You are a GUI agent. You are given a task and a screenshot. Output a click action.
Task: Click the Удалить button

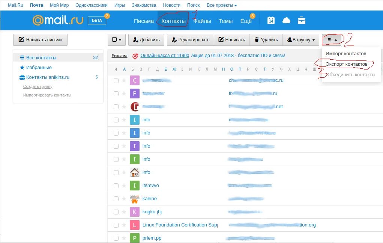(x=266, y=39)
